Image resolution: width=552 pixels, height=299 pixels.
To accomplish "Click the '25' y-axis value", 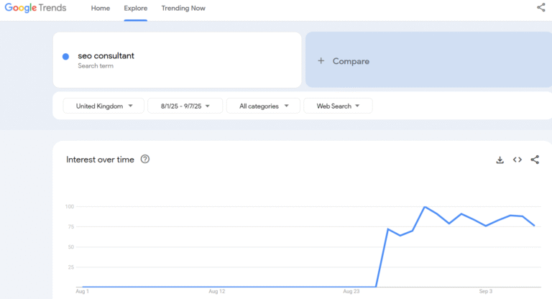I will [71, 267].
